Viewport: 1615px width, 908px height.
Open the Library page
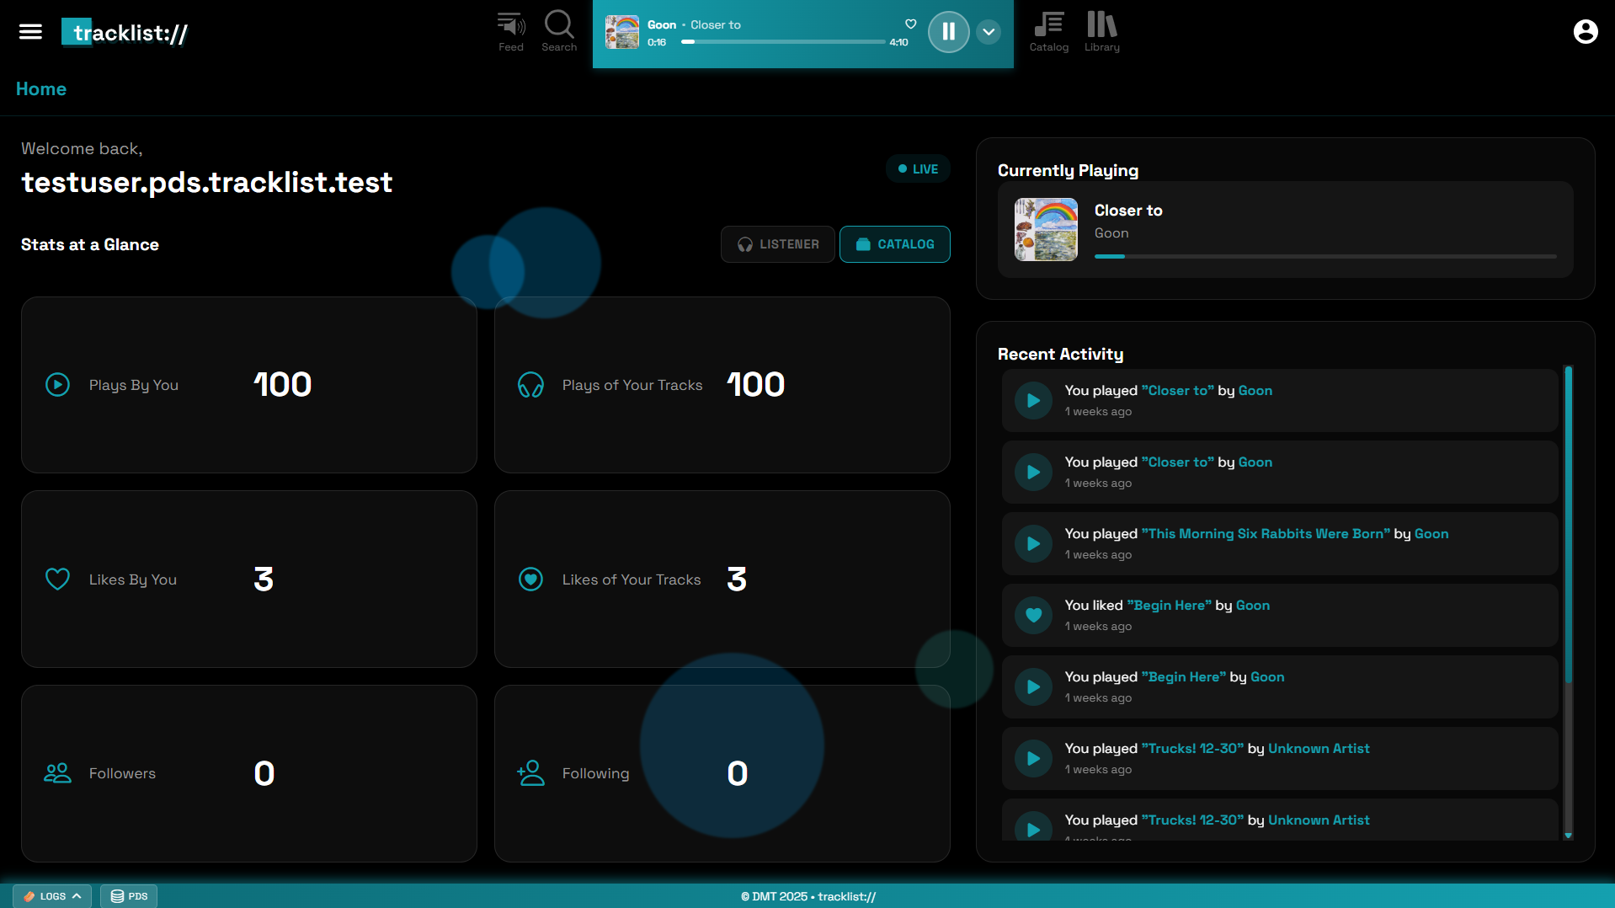1102,32
